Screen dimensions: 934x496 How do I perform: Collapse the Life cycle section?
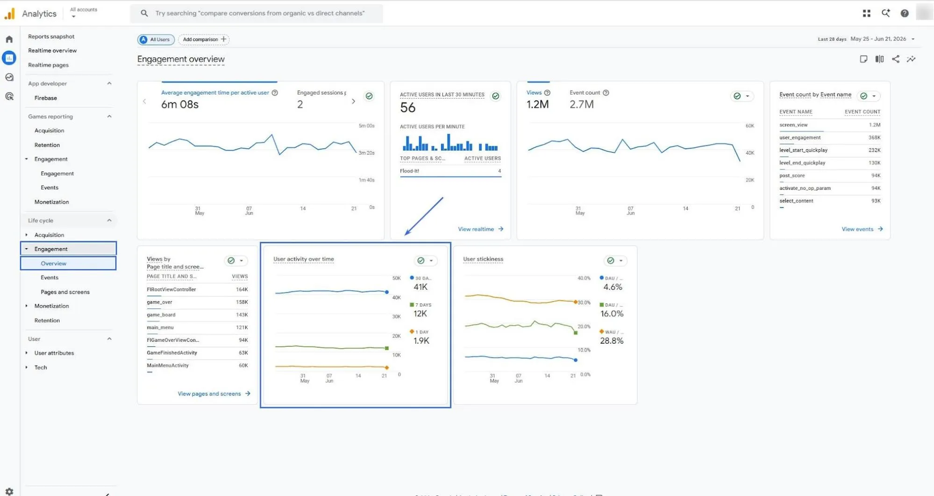(109, 220)
